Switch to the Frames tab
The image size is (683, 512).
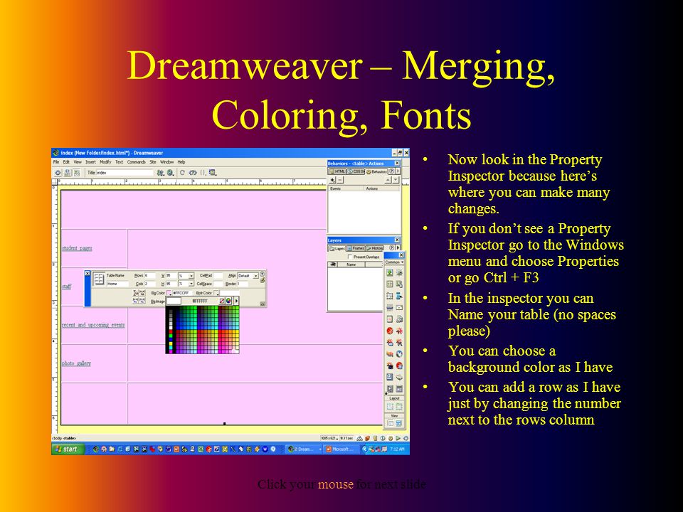click(356, 247)
